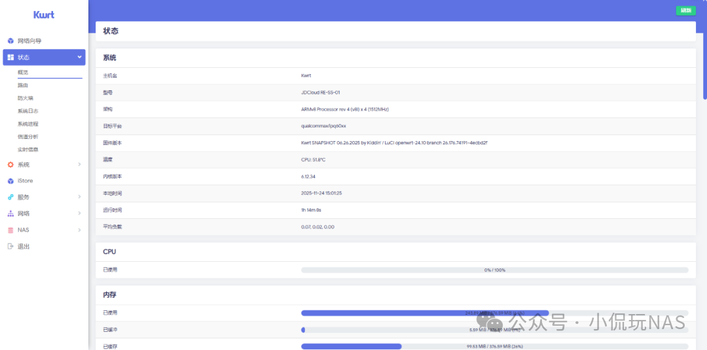Click the Kwrt SNAPSHOT firmware version text

tap(394, 142)
